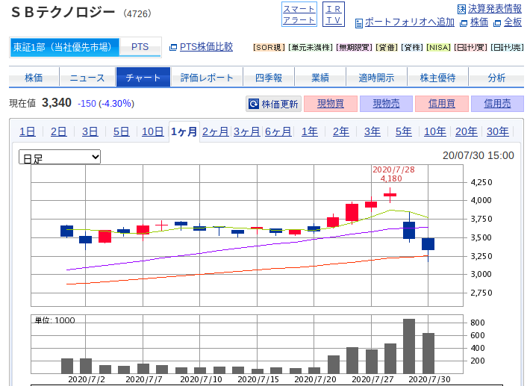This screenshot has height=386, width=530.
Task: Click the 現物買 button
Action: 331,104
